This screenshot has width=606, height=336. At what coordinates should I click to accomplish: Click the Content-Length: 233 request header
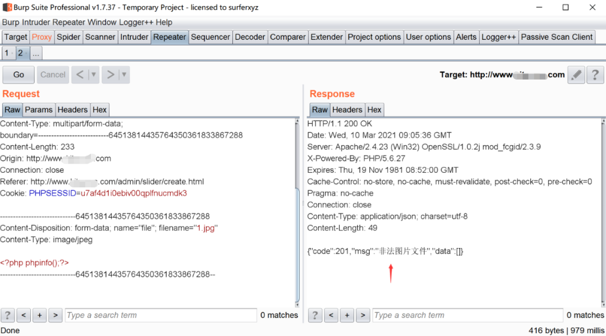(37, 147)
